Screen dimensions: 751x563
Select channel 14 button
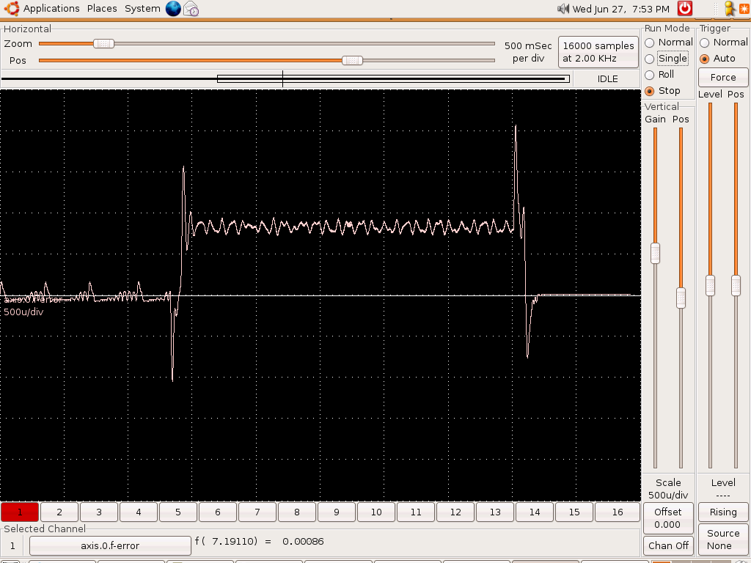pos(535,512)
